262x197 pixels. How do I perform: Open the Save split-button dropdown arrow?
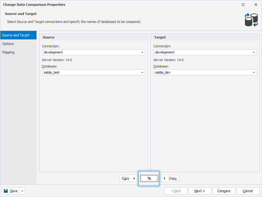point(22,191)
